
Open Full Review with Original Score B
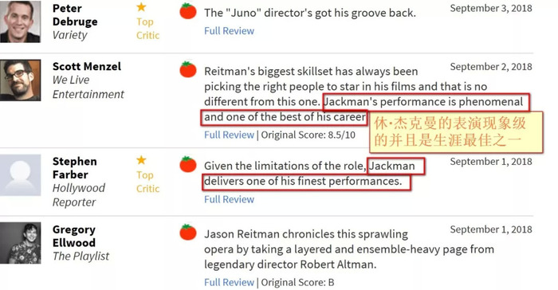(x=230, y=282)
